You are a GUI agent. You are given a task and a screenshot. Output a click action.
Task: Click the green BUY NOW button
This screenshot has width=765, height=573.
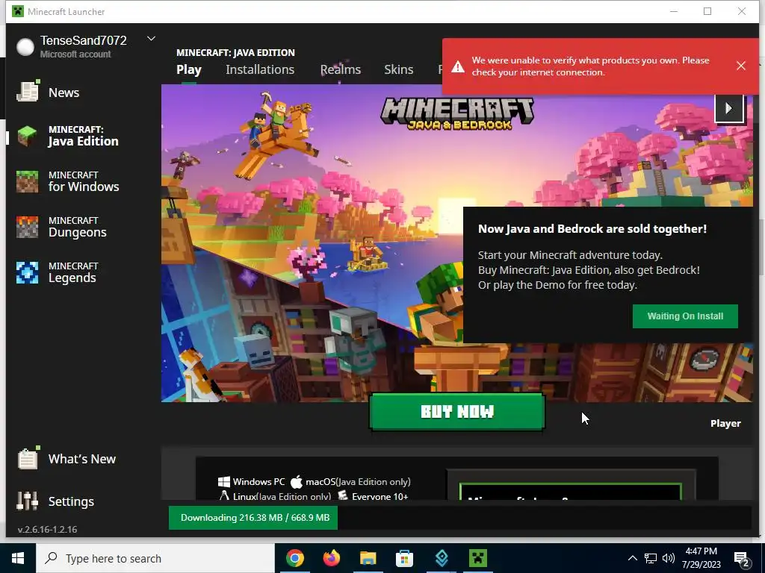click(x=457, y=412)
